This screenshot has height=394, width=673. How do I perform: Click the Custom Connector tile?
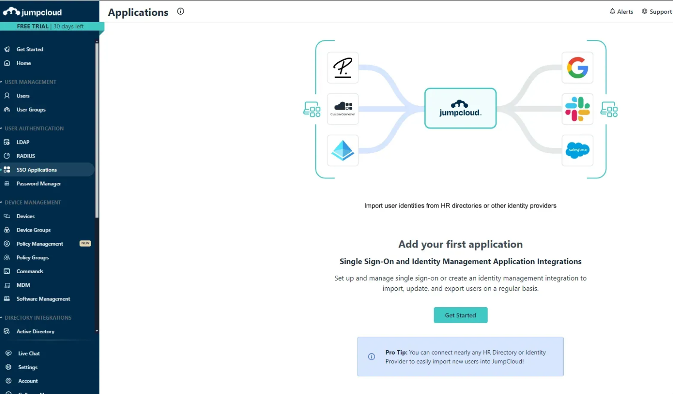[343, 109]
